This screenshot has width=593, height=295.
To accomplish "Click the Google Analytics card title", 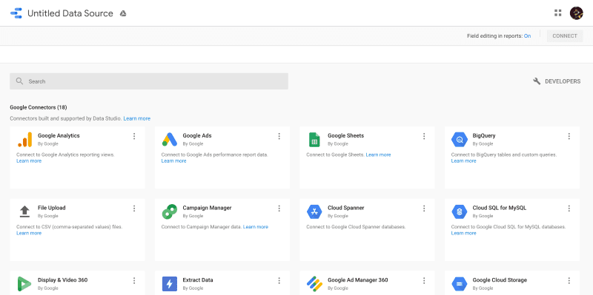I will click(59, 135).
